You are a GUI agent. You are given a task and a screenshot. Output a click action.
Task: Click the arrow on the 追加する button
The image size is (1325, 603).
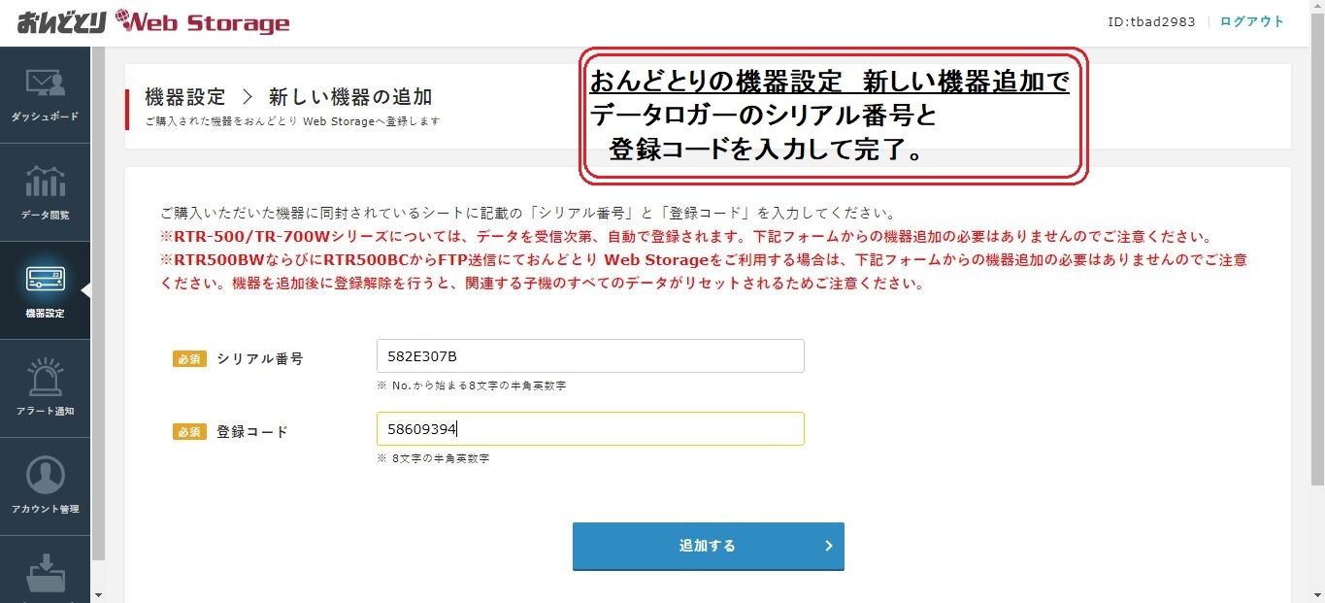click(x=829, y=546)
